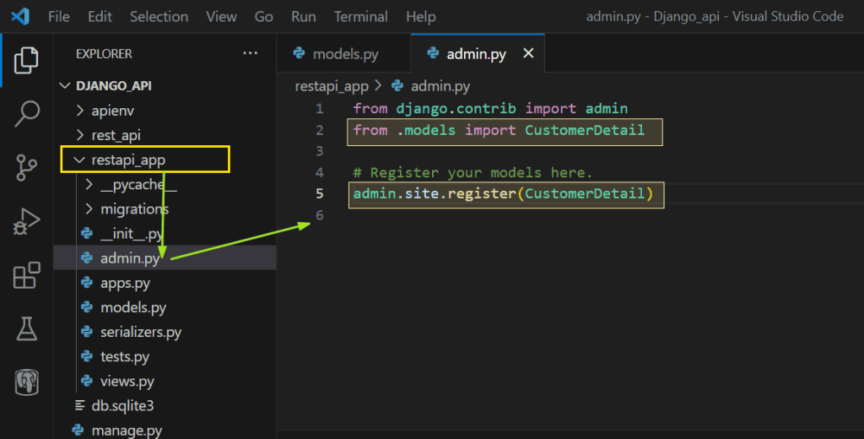Click restapi_app in the breadcrumb
This screenshot has height=439, width=864.
point(332,86)
